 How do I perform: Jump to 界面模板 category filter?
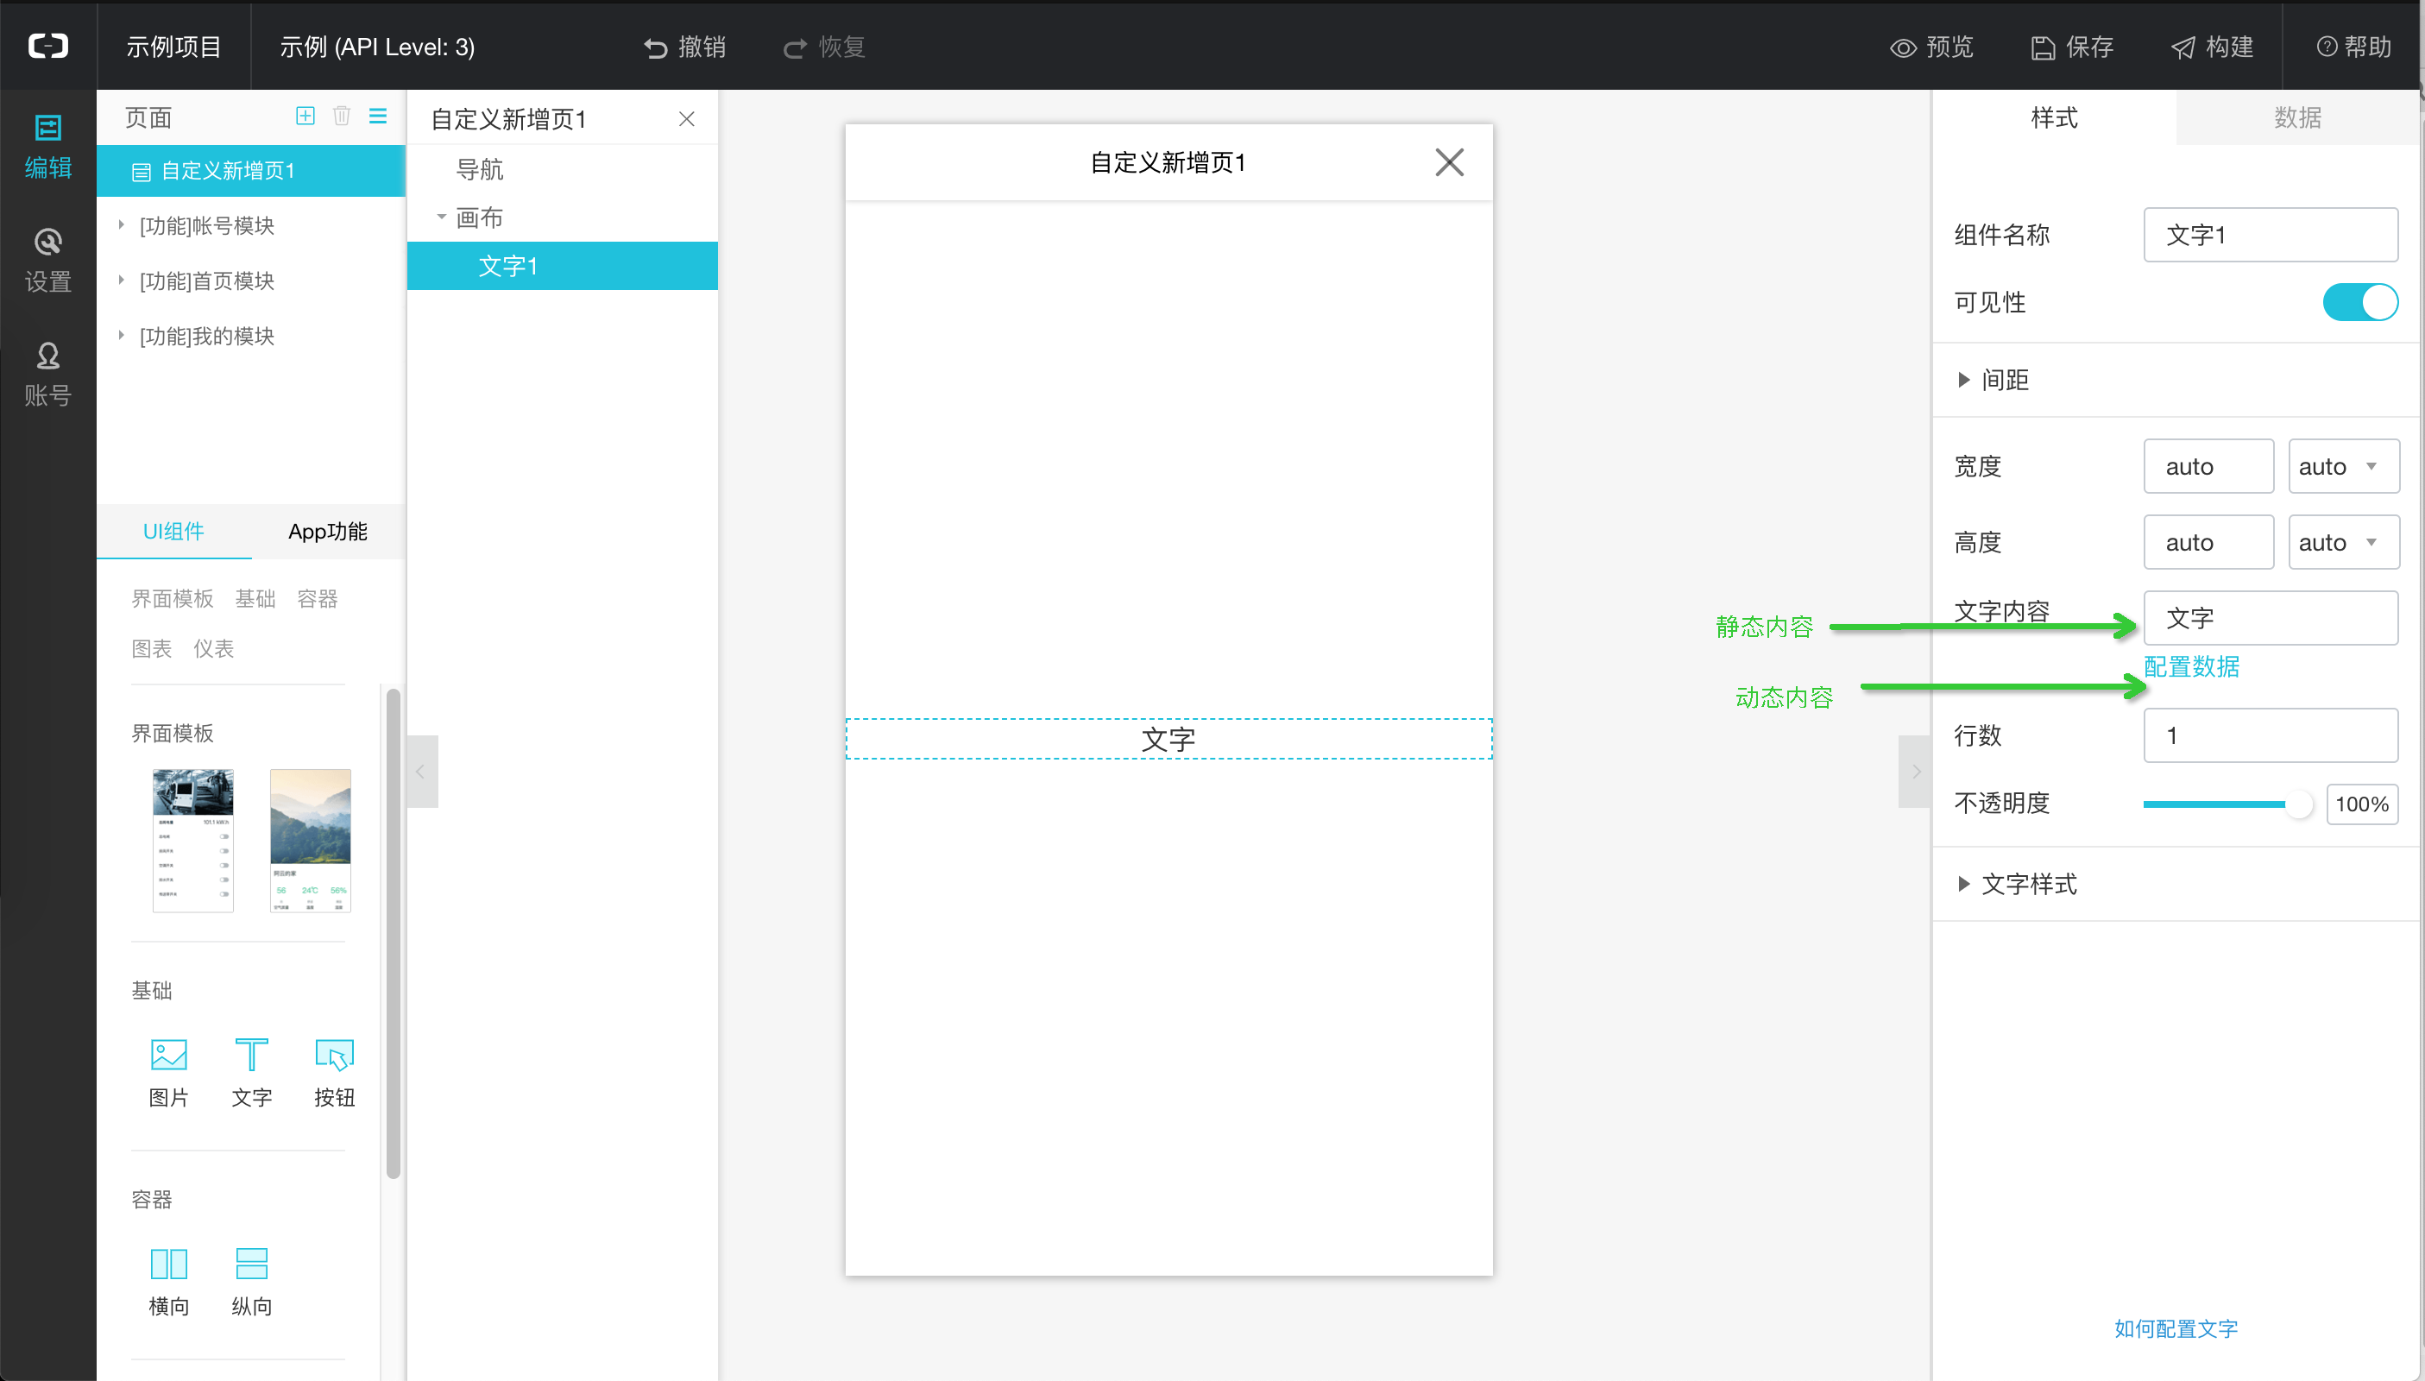tap(172, 598)
